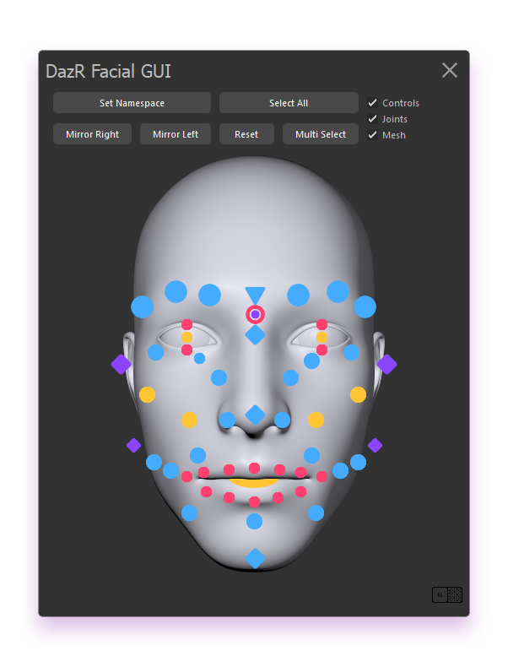Select the pink-ringed purple control between the brows

pos(255,314)
